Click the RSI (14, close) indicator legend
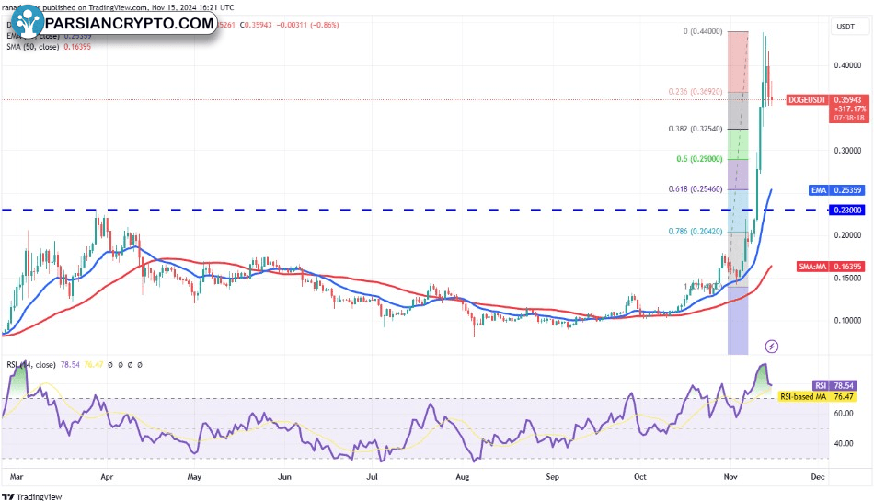Viewport: 874px width, 501px height. (30, 365)
